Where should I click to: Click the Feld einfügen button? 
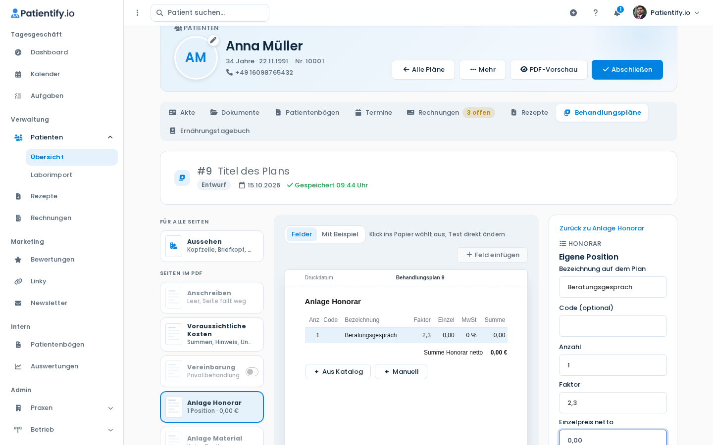pos(492,255)
